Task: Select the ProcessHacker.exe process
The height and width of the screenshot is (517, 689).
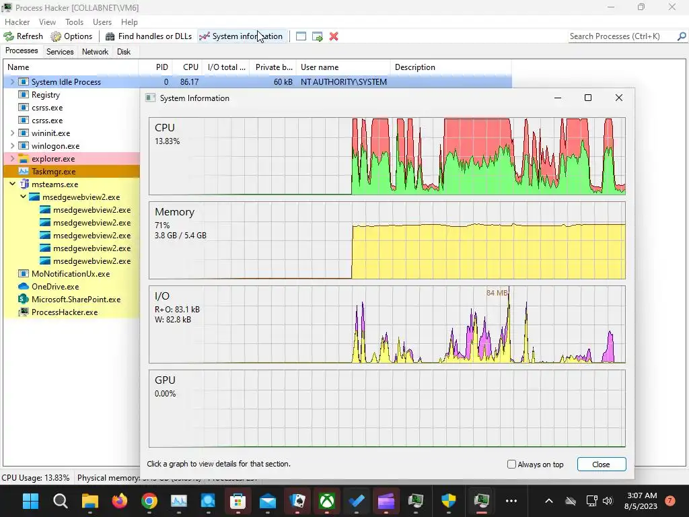Action: tap(71, 312)
